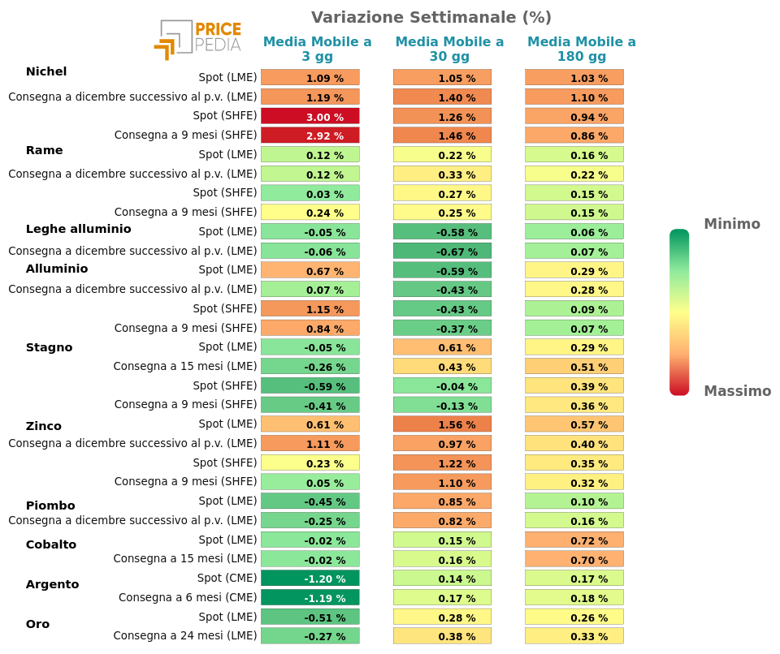Click the Stagno category label

click(x=50, y=347)
